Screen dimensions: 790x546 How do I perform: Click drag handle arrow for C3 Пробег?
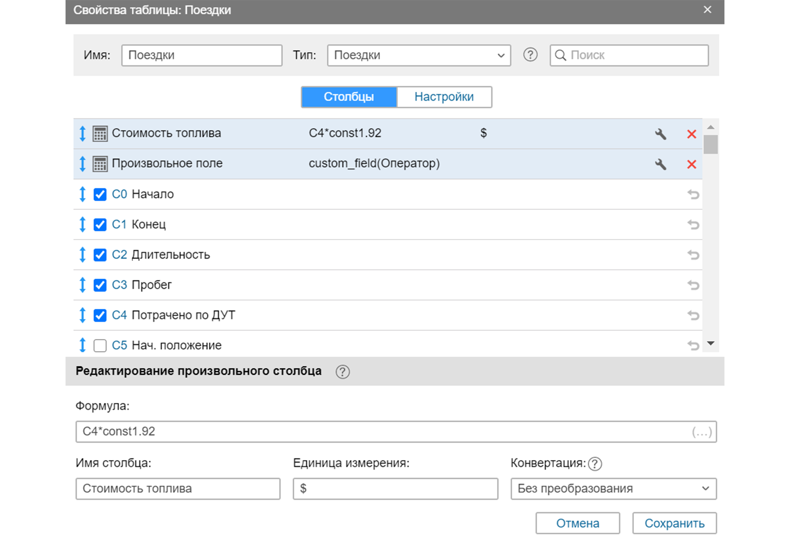[82, 285]
